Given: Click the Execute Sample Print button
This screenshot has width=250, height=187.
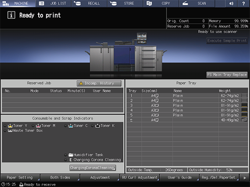Looking at the screenshot, I should [227, 40].
